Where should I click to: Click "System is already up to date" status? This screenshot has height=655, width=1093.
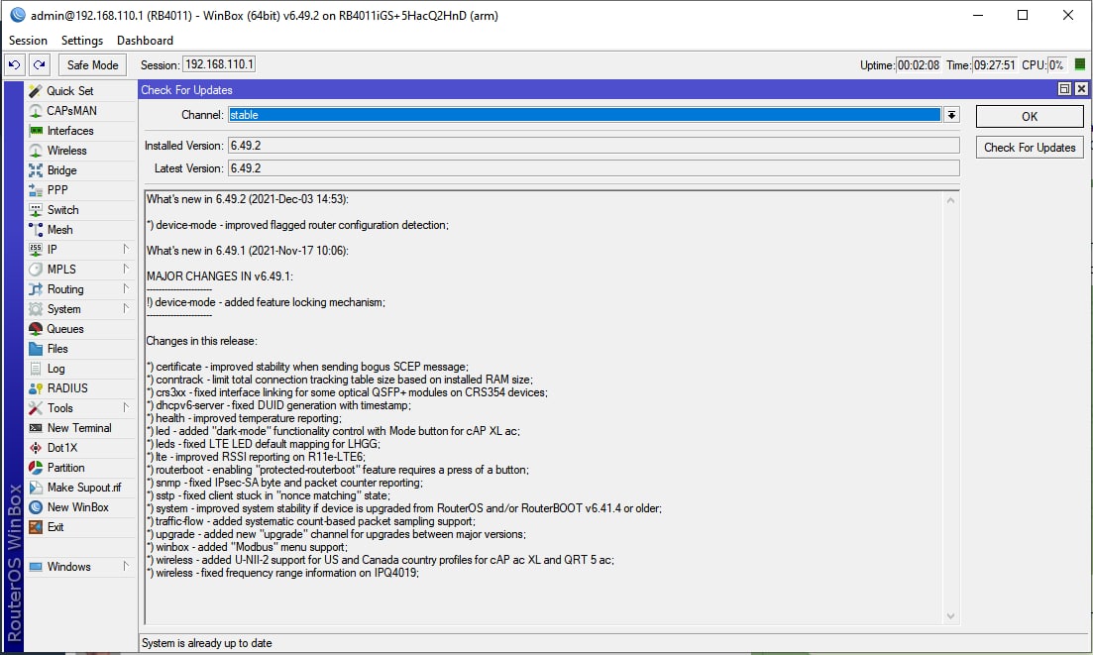[x=207, y=643]
